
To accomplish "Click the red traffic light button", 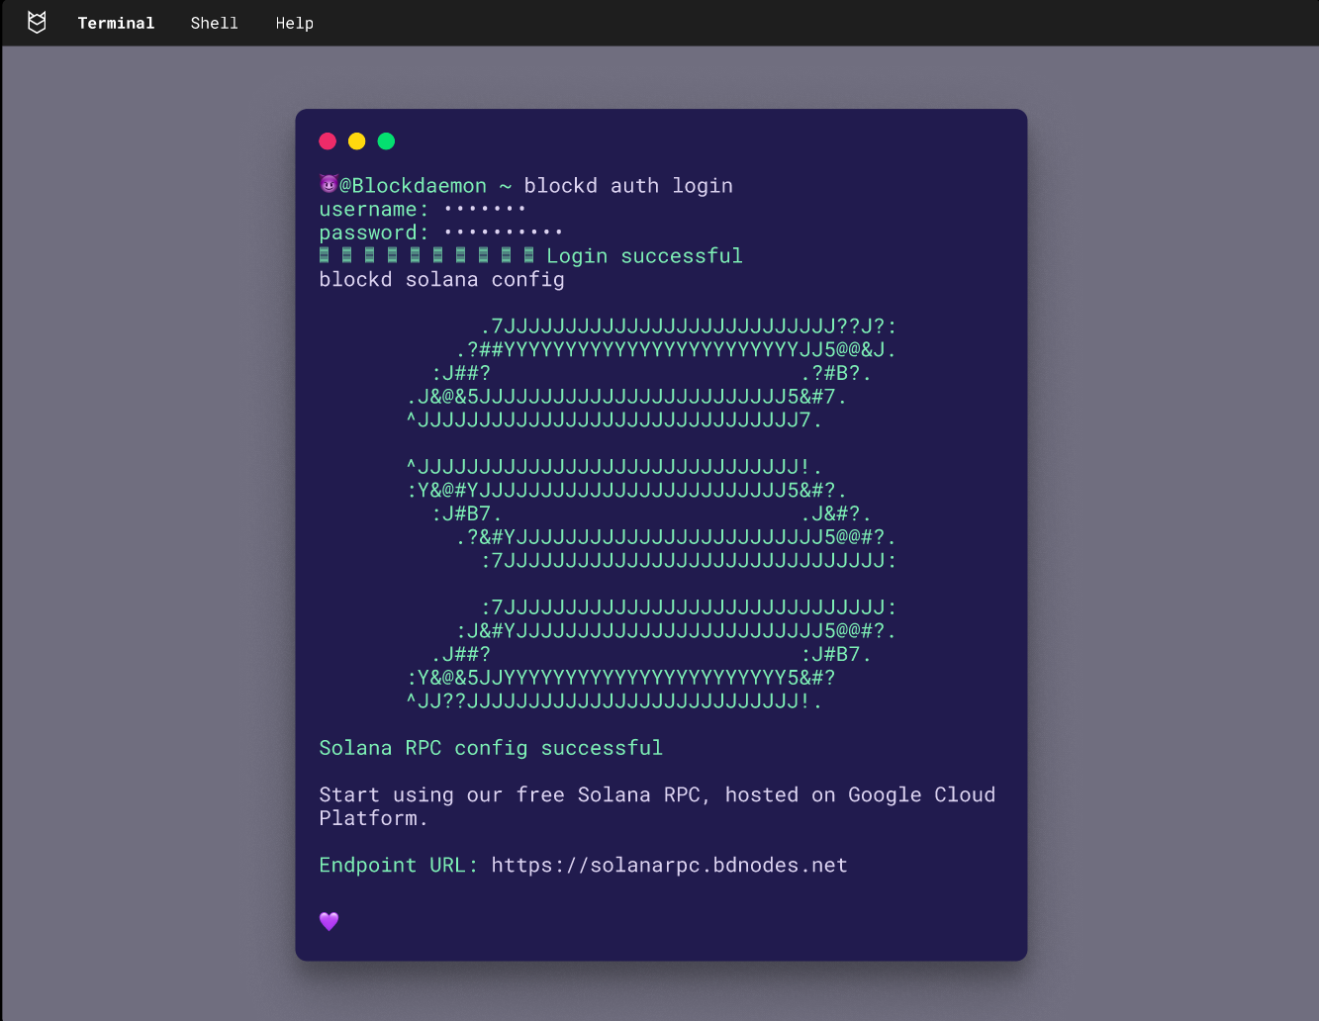I will (328, 141).
